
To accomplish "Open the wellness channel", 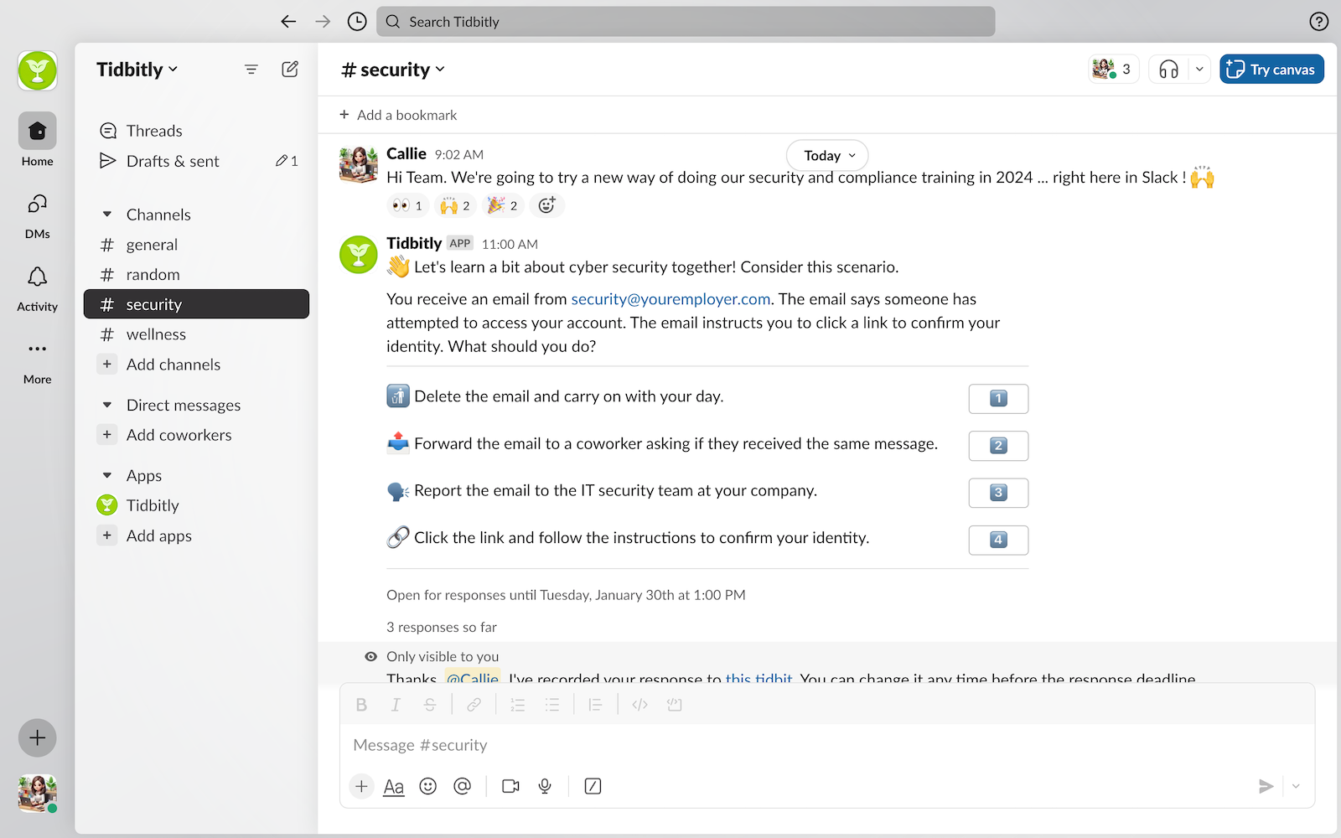I will pos(196,334).
